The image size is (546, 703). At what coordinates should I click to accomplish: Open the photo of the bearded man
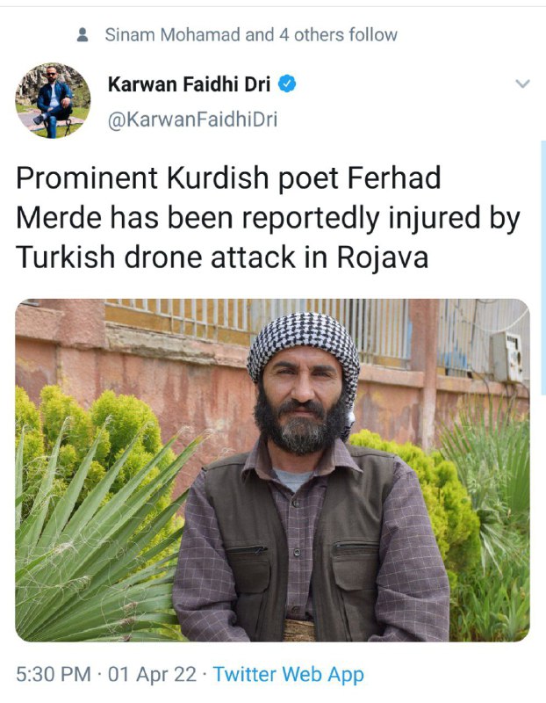click(x=272, y=470)
